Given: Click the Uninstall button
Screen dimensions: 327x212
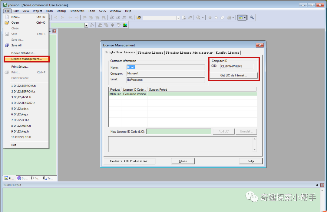Looking at the screenshot, I should click(x=246, y=131).
